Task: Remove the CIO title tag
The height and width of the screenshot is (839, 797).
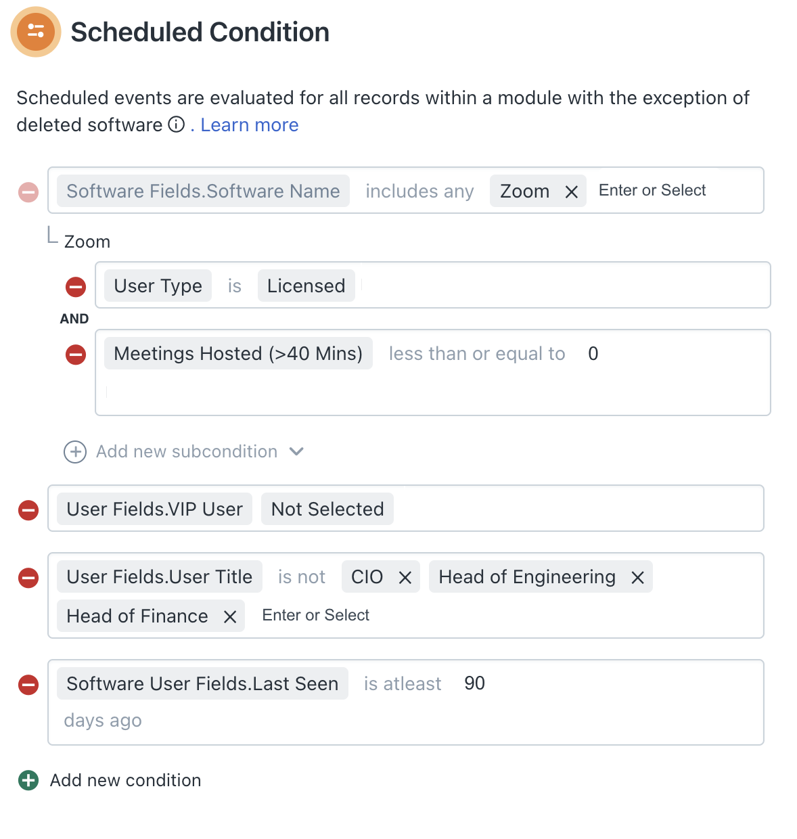Action: (x=405, y=578)
